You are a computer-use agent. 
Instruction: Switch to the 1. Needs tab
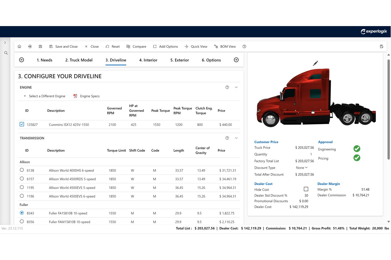(x=45, y=60)
